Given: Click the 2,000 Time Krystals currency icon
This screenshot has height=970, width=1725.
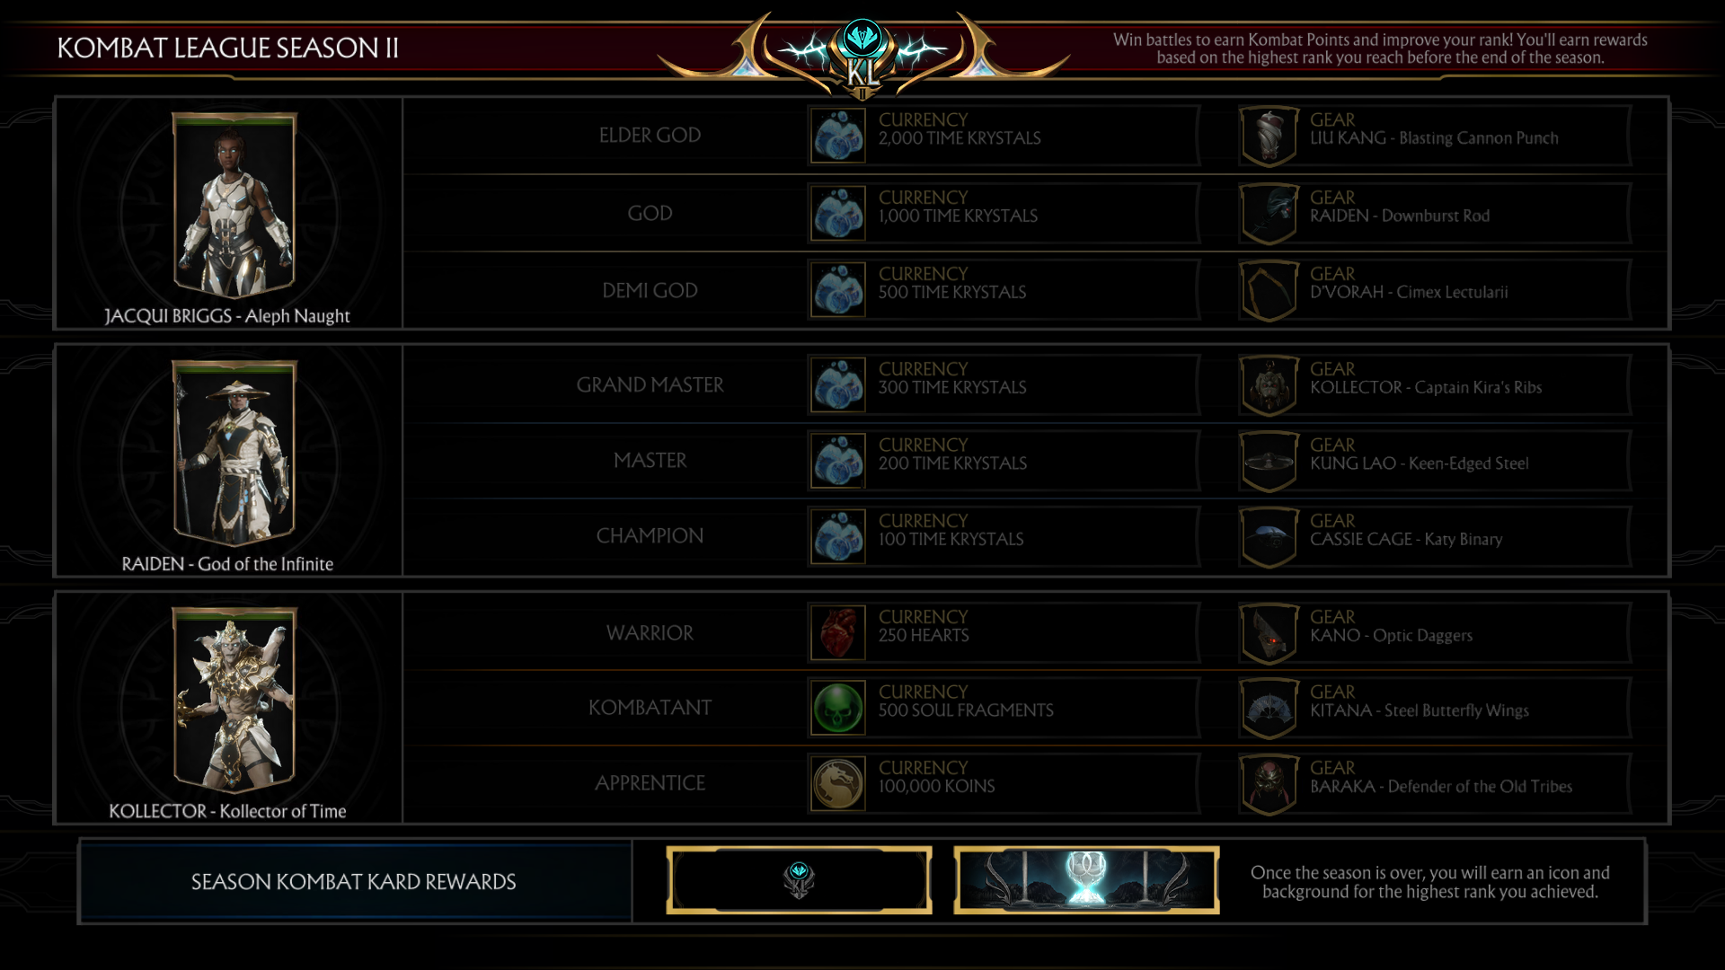Looking at the screenshot, I should [x=838, y=137].
